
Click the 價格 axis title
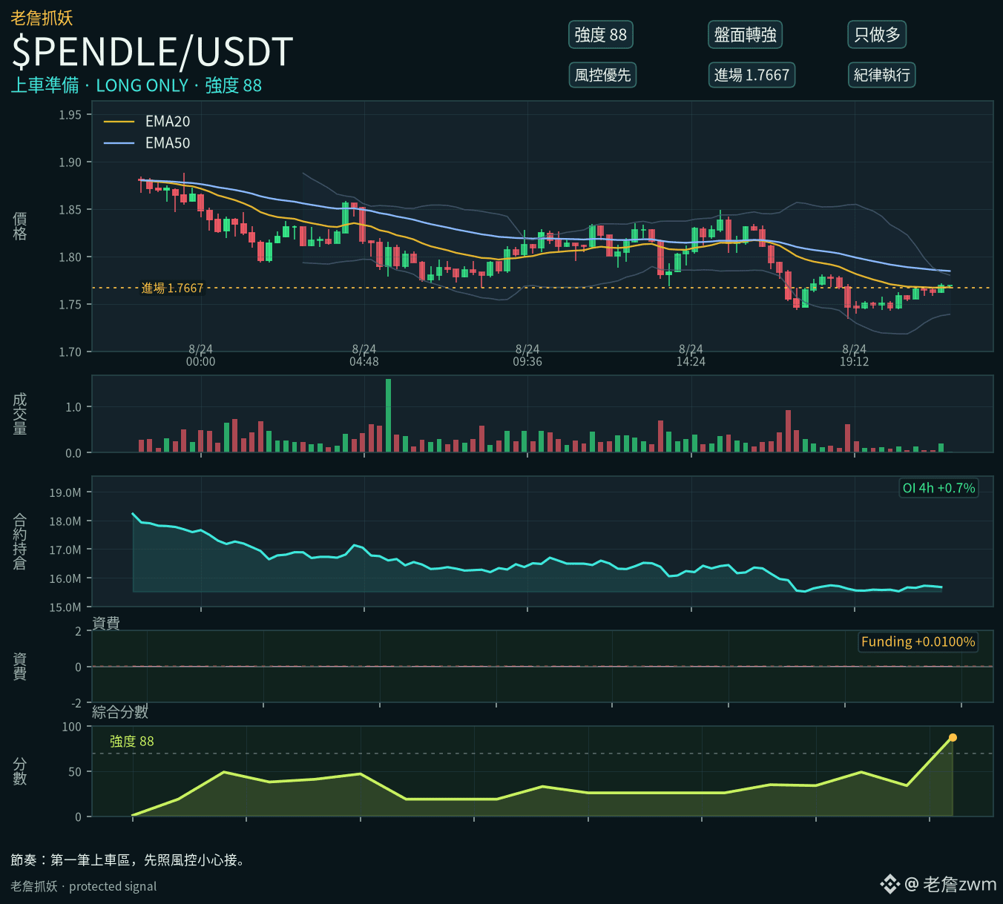click(20, 226)
